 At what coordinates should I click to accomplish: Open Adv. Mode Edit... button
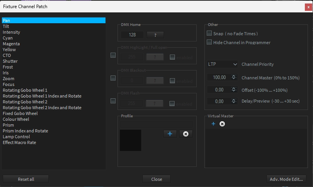coord(287,179)
